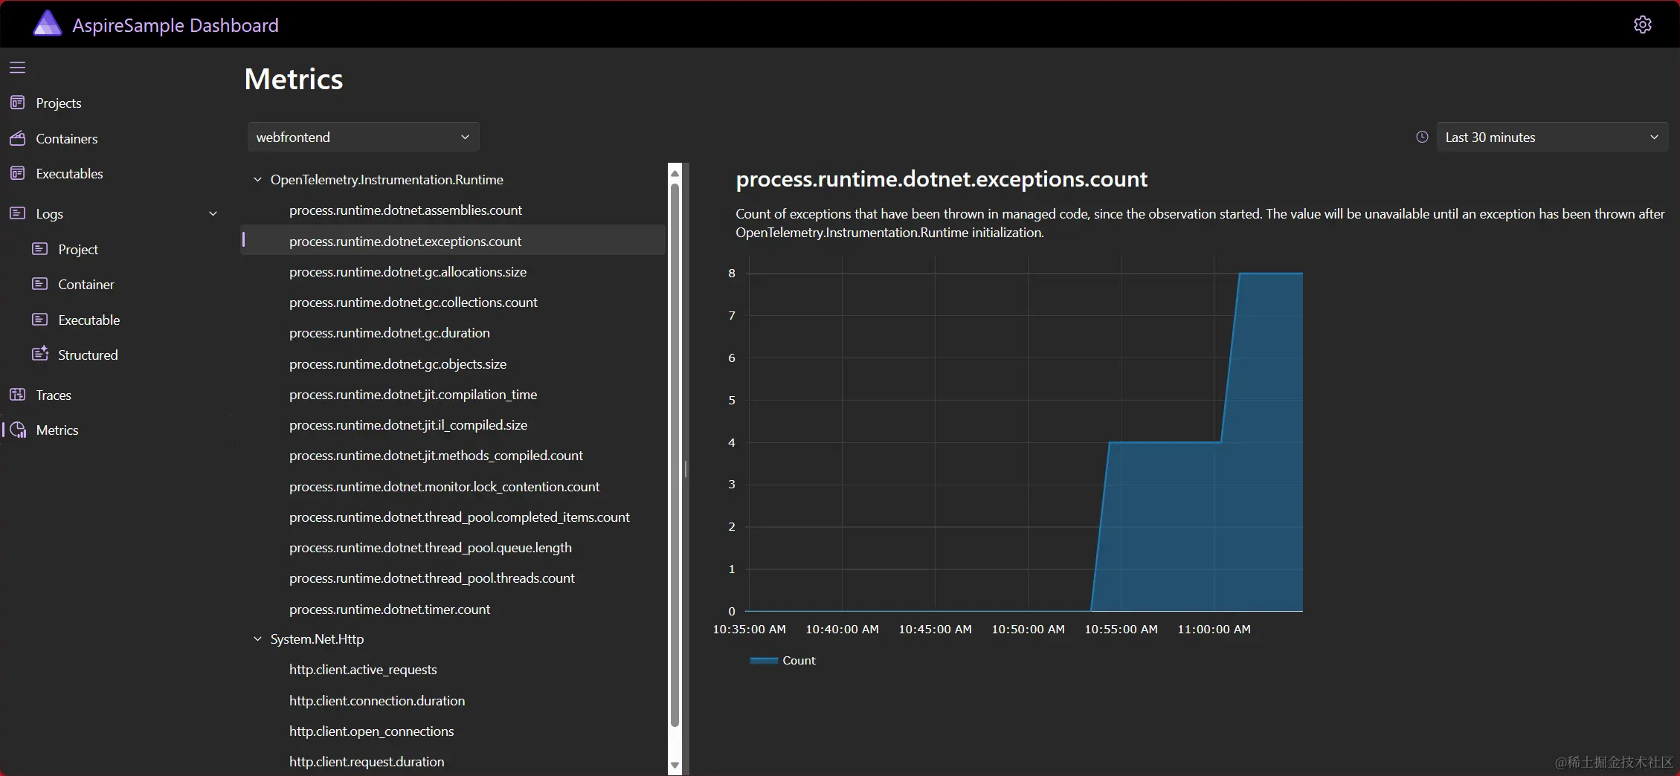Select process.runtime.dotnet.monitor.lock_contention.count metric
Viewport: 1680px width, 776px height.
point(444,486)
